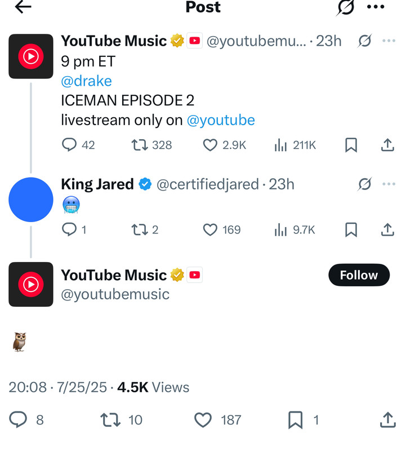
Task: Like the owl emoji post with 187 likes
Action: tap(203, 420)
